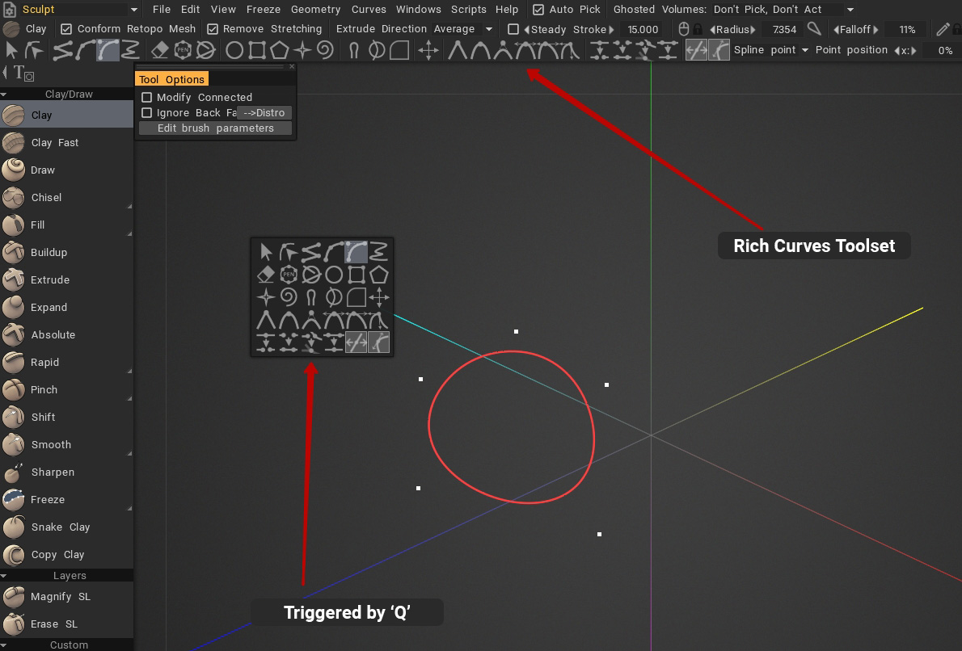Click the Radius value field

point(783,30)
